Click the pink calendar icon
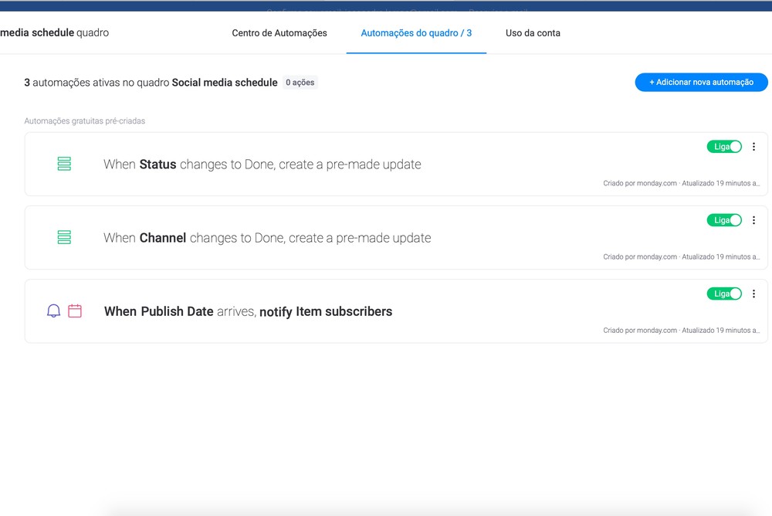This screenshot has height=516, width=772. [x=75, y=311]
